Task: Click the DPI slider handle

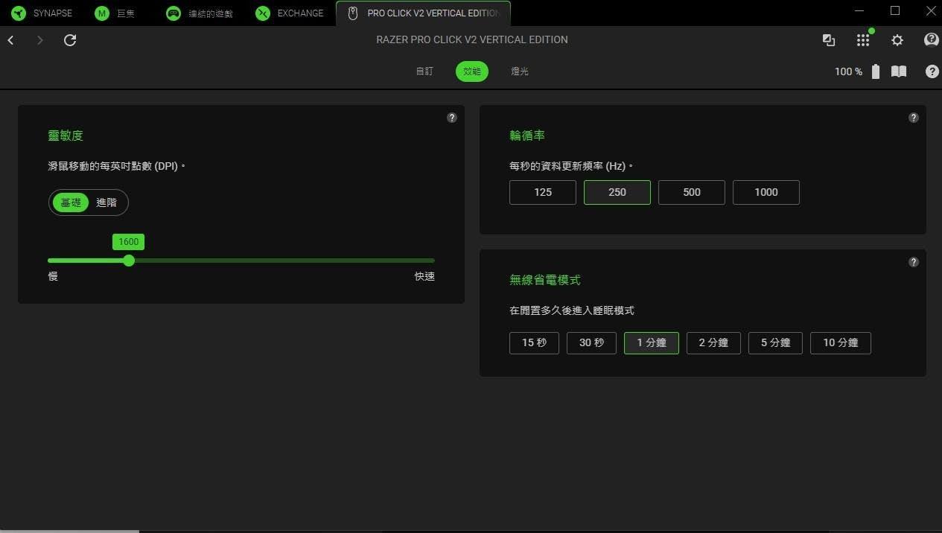Action: click(x=129, y=261)
